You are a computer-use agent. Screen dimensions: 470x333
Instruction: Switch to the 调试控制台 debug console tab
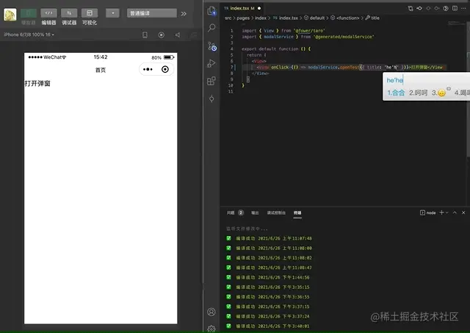point(276,212)
